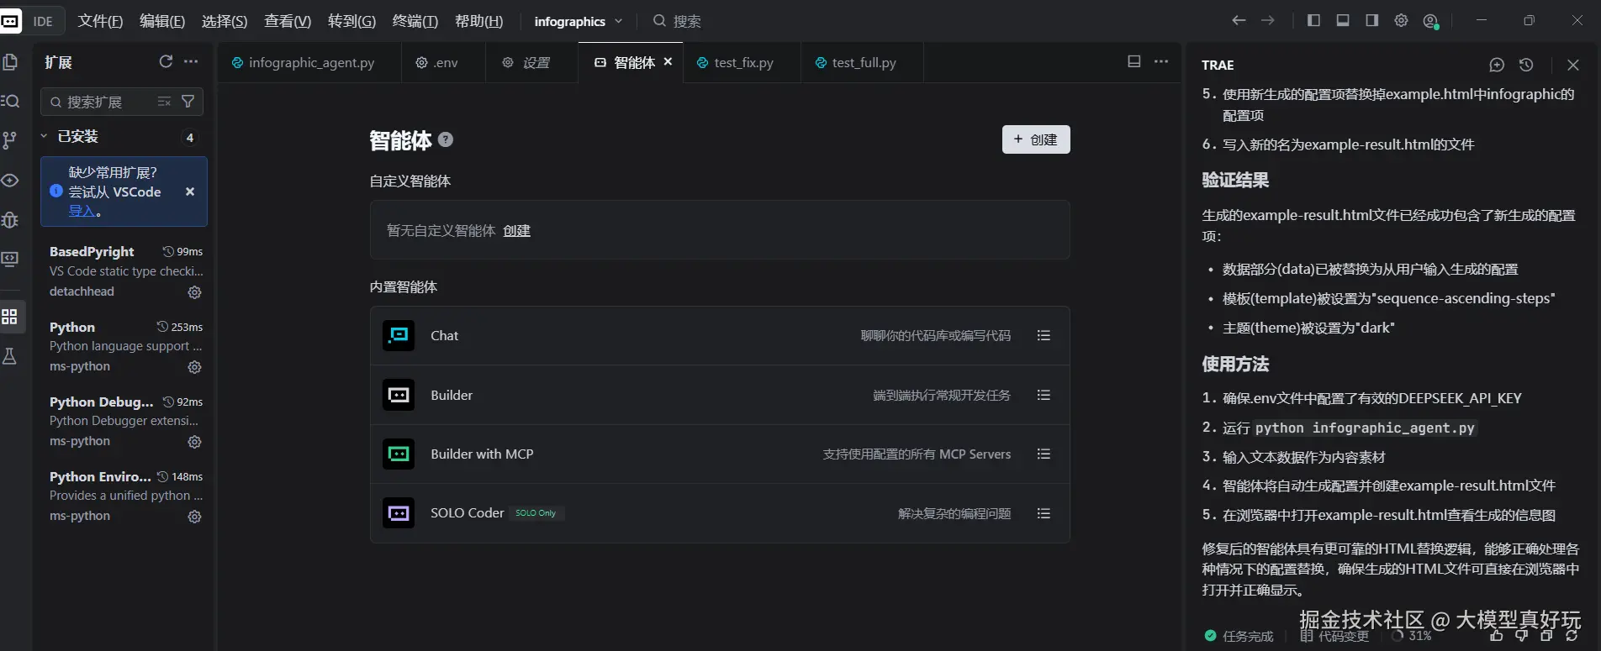Screen dimensions: 1601x651
Task: Start a new chat in TRAE panel
Action: tap(1497, 65)
